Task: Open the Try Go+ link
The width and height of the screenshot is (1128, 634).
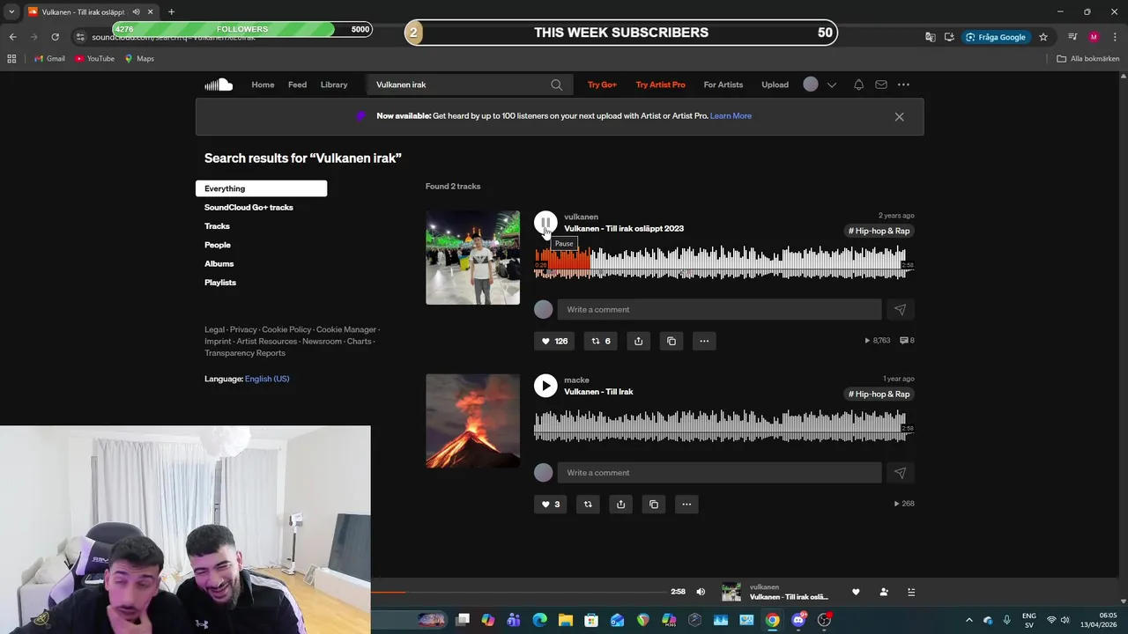Action: pos(602,85)
